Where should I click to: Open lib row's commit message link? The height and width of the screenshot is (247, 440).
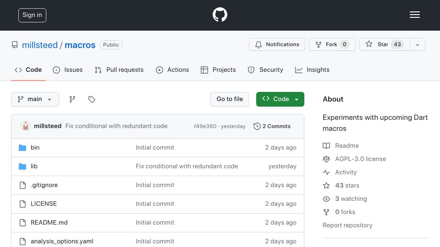tap(187, 166)
